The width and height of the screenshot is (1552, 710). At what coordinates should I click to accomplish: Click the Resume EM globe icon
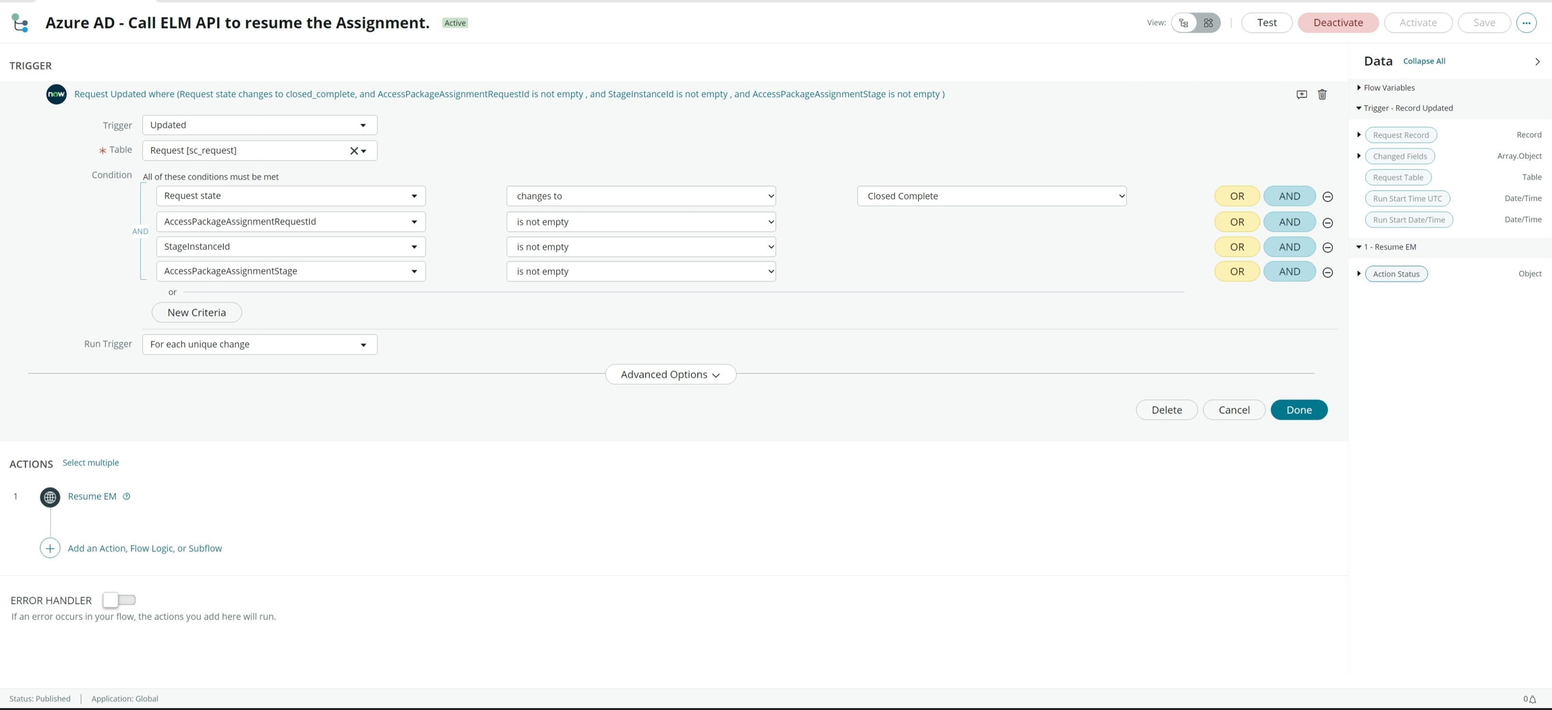coord(50,497)
